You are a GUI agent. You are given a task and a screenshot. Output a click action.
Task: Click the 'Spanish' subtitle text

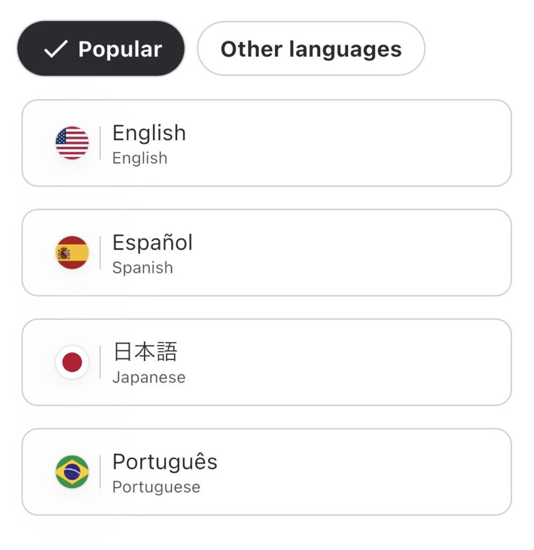coord(142,267)
